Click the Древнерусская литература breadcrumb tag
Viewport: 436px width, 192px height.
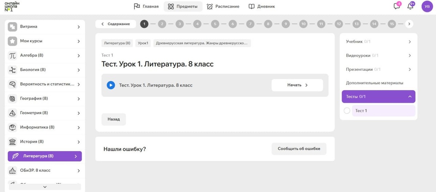tap(202, 43)
